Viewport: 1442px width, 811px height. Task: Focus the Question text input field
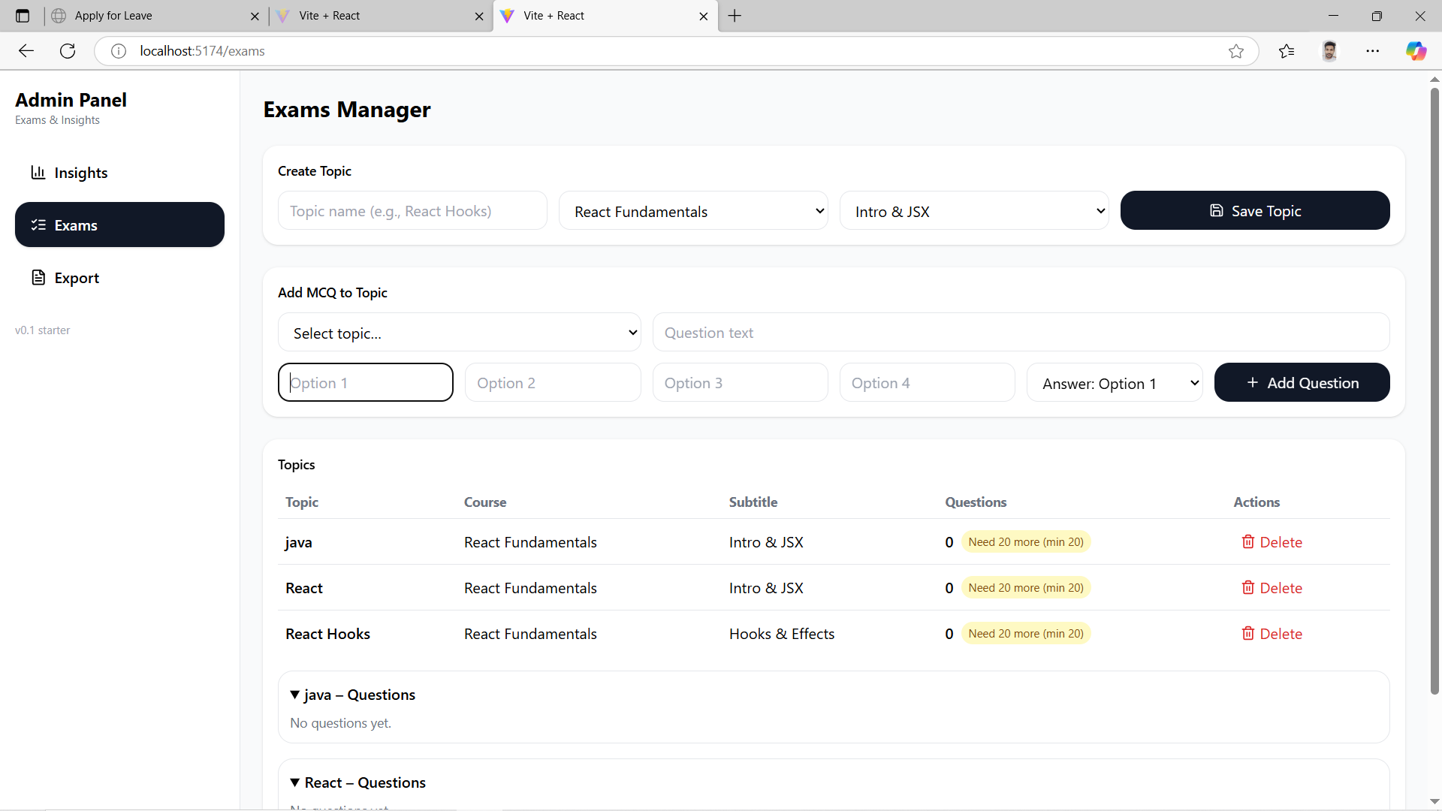click(x=1020, y=333)
